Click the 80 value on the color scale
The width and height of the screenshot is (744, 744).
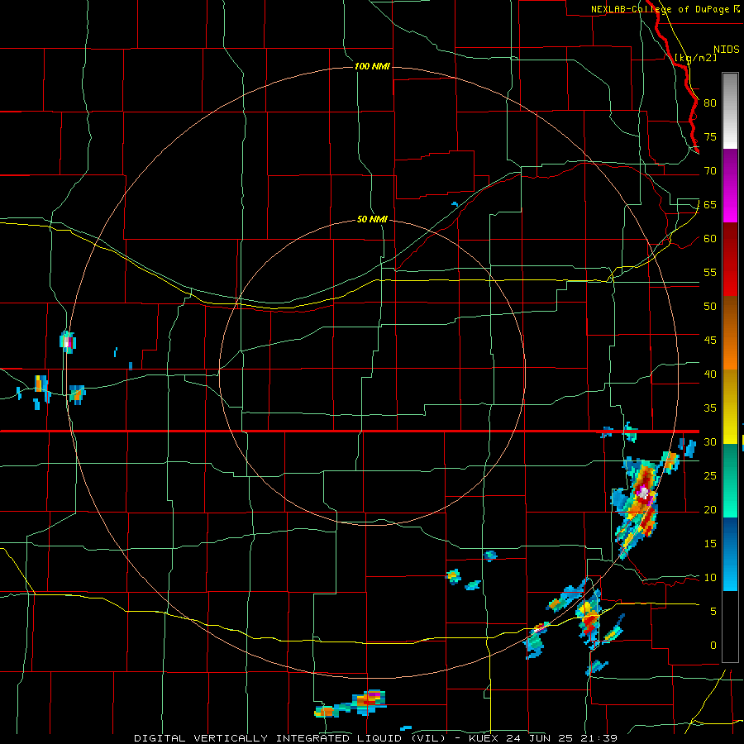pyautogui.click(x=710, y=103)
